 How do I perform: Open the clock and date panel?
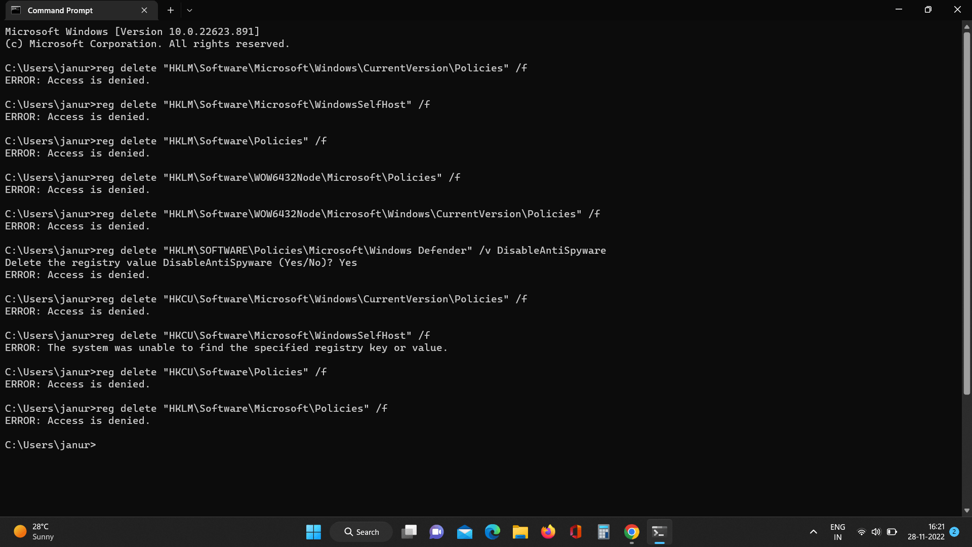coord(925,532)
